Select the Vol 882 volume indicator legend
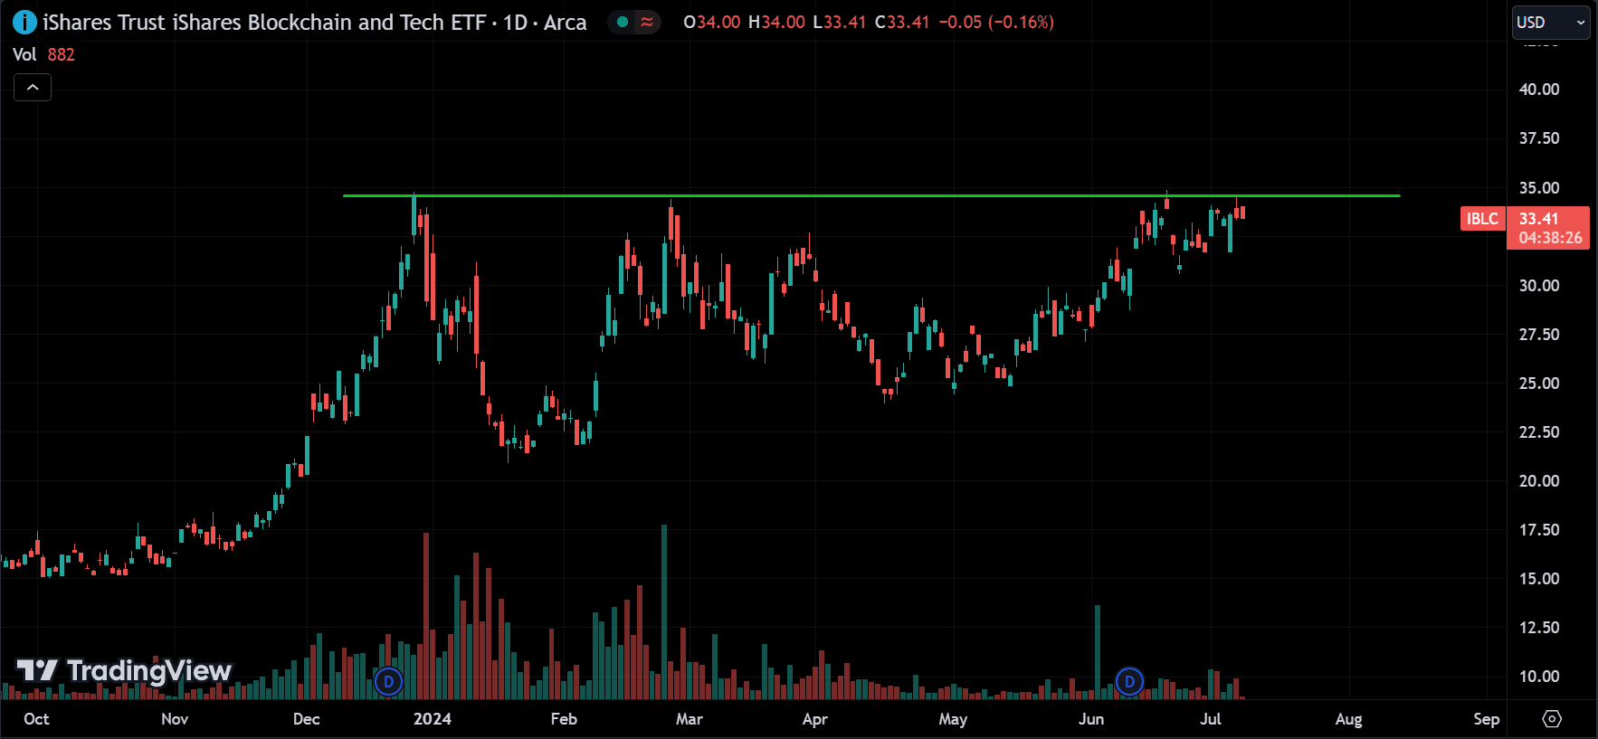The width and height of the screenshot is (1598, 739). click(43, 54)
